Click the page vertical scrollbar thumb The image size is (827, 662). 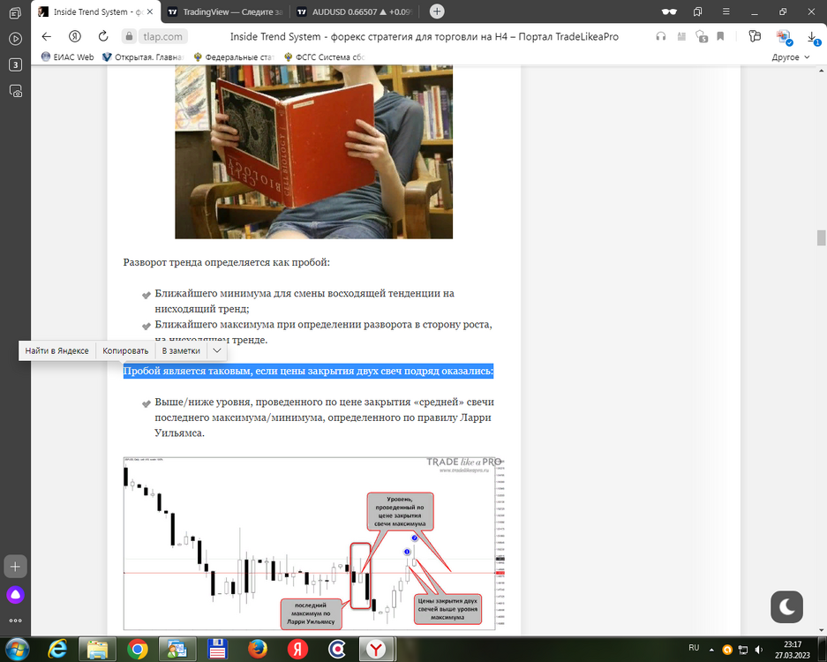point(821,237)
